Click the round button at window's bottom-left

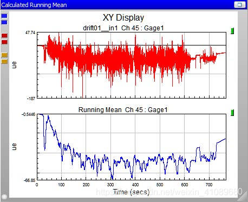[4, 197]
